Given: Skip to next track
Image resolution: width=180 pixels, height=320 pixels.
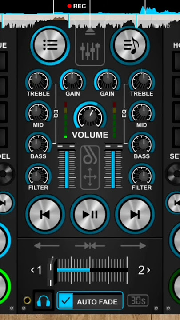Looking at the screenshot, I should click(135, 214).
